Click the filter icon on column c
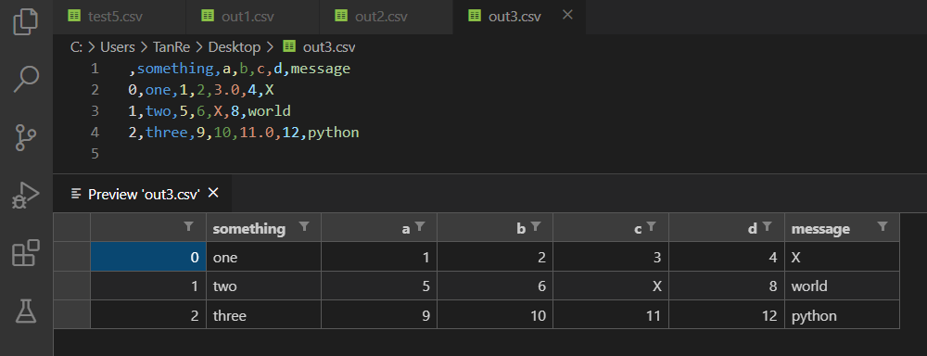This screenshot has width=927, height=356. click(x=651, y=226)
